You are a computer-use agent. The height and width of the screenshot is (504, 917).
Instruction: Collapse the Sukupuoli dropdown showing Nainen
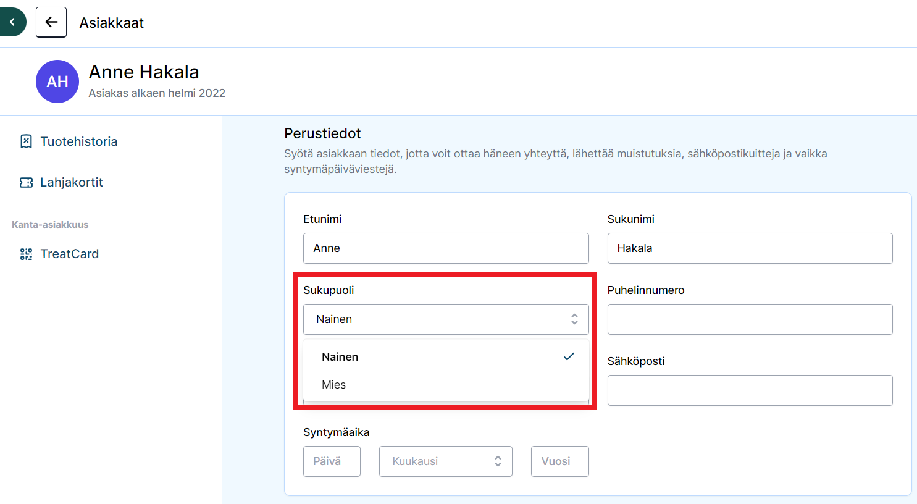446,319
